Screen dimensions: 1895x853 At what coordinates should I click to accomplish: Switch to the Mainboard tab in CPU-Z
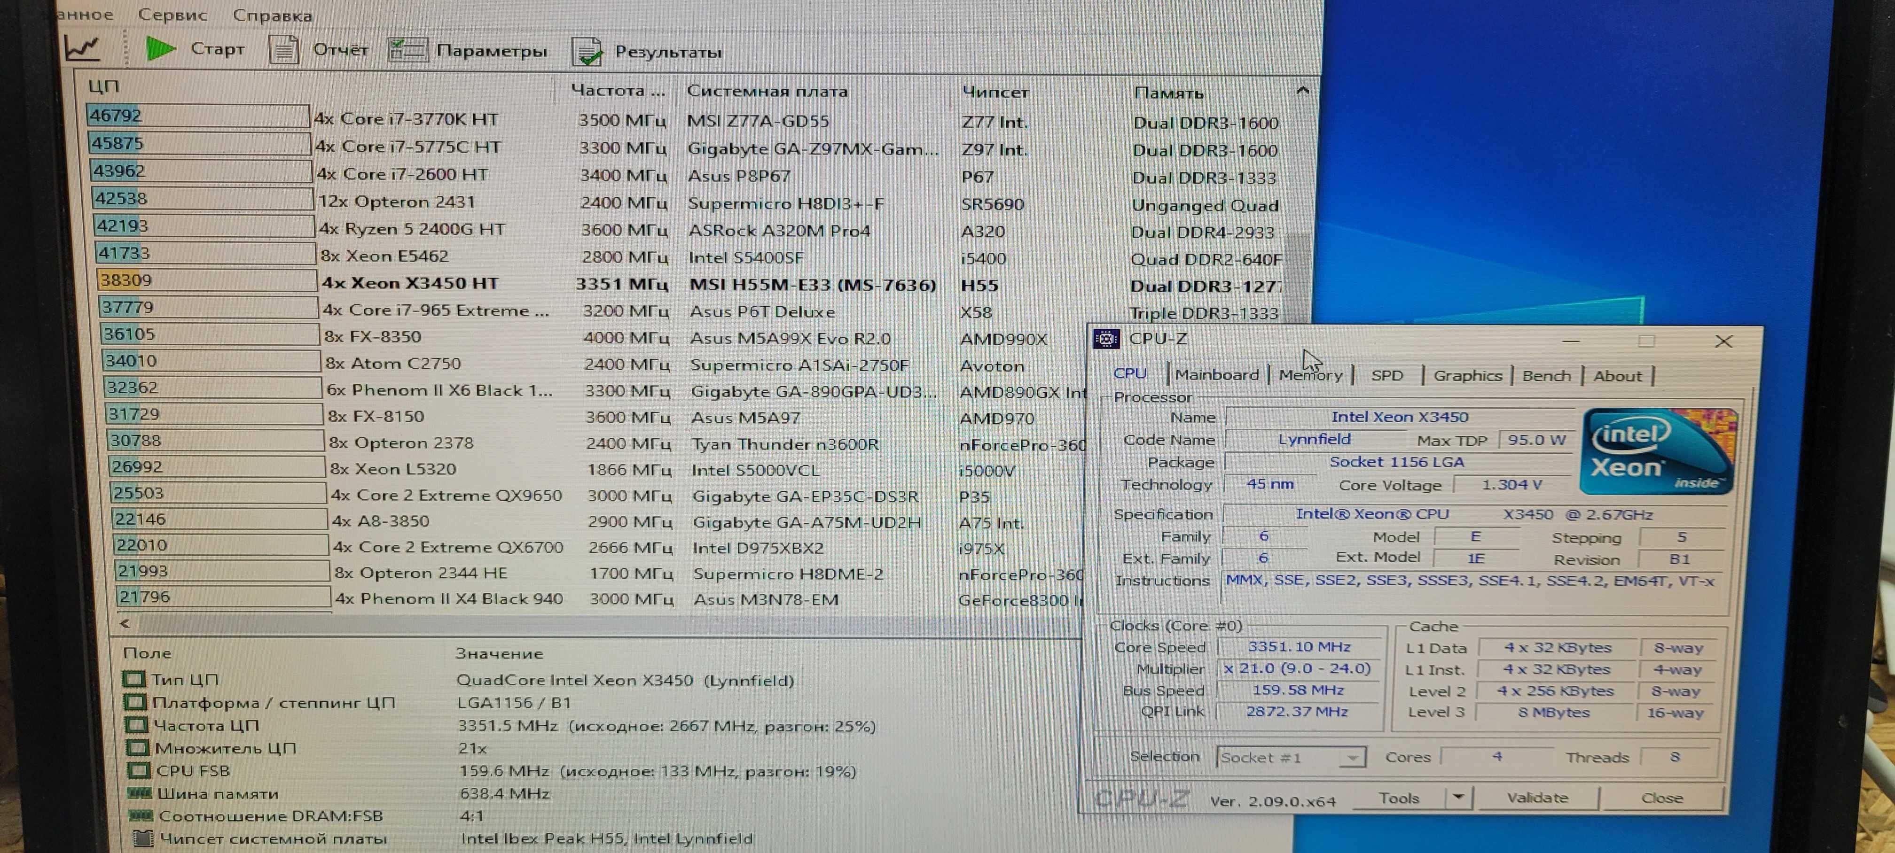1217,374
